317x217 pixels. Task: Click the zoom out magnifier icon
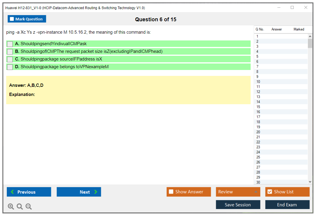[x=29, y=207]
